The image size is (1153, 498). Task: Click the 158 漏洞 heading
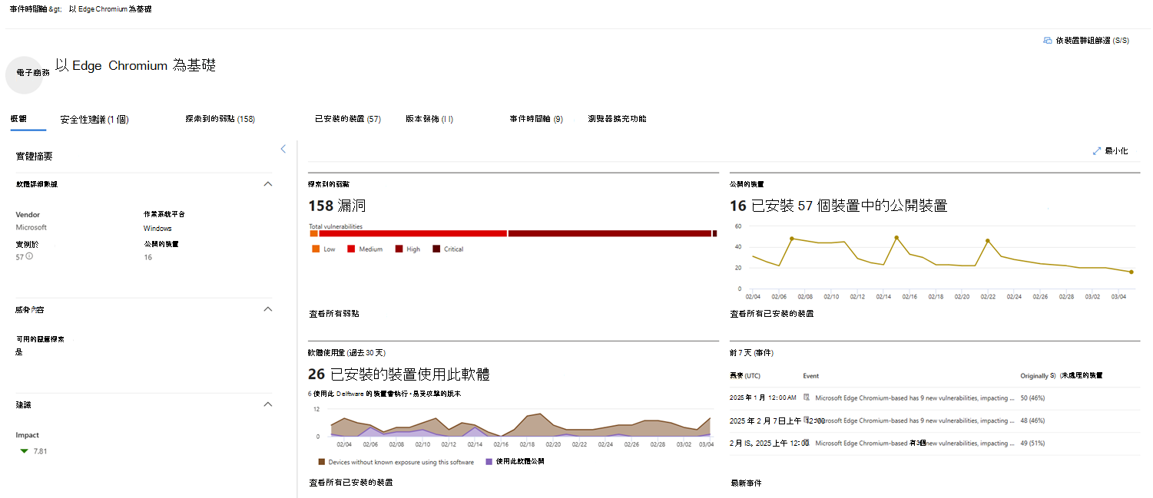[336, 206]
